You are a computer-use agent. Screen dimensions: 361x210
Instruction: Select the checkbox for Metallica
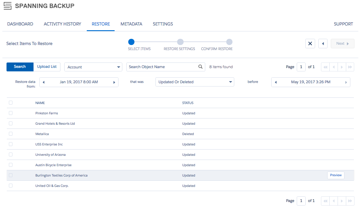(x=11, y=134)
